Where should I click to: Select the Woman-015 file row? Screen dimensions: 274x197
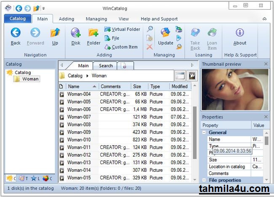(125, 178)
